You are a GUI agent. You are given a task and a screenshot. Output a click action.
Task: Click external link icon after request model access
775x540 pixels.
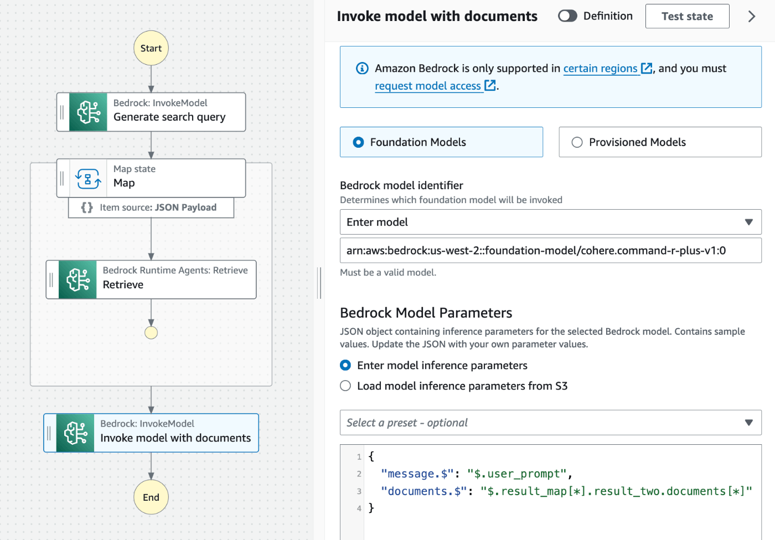coord(490,85)
